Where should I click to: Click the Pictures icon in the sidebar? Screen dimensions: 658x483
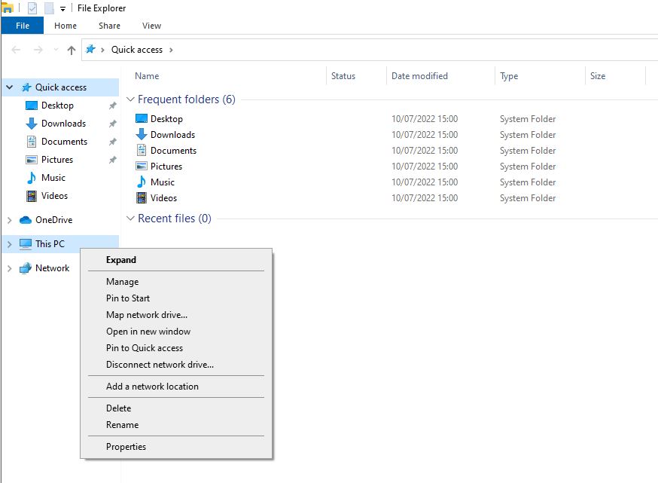pyautogui.click(x=32, y=160)
